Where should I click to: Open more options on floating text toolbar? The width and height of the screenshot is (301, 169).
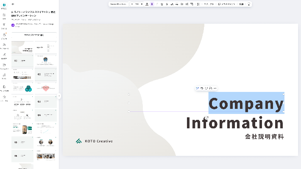coord(215,88)
